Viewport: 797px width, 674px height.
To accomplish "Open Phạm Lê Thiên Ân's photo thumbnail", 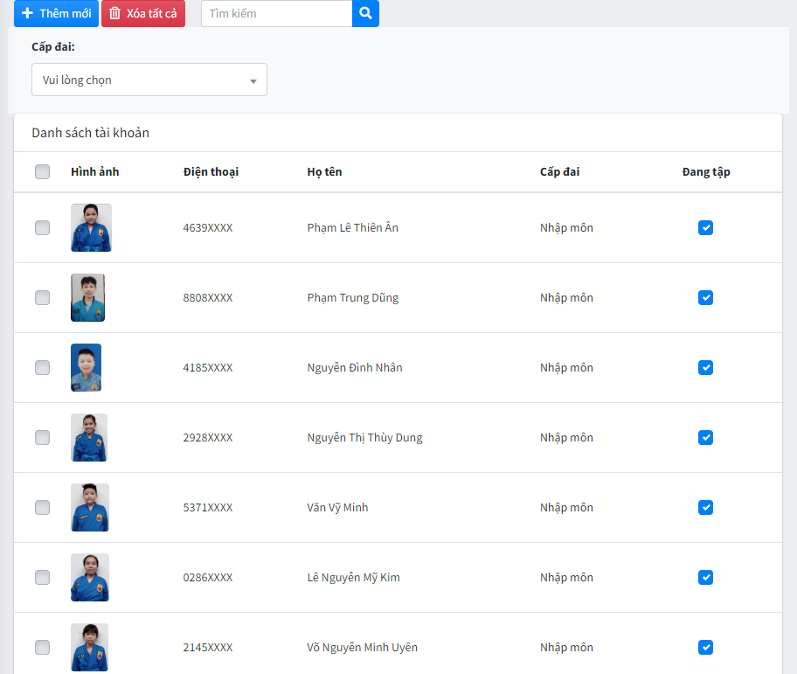I will coord(91,227).
